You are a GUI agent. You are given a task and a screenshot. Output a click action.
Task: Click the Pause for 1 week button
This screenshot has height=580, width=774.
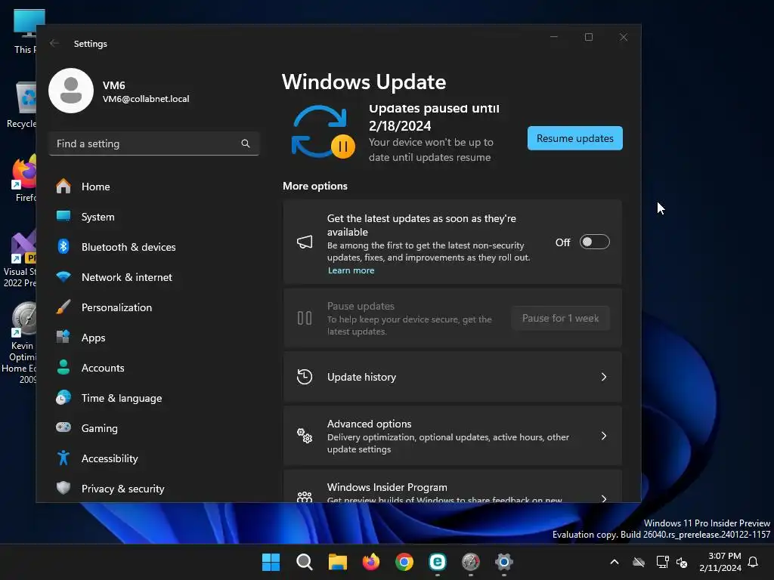pyautogui.click(x=560, y=318)
